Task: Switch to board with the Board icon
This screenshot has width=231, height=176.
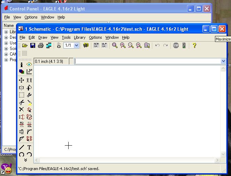Action: point(59,45)
